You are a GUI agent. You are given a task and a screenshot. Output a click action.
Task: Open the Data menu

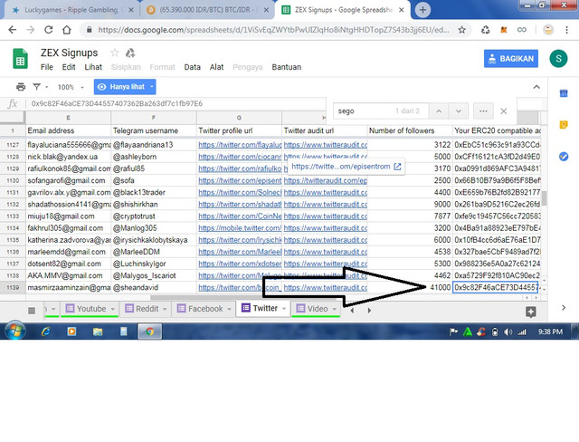193,67
